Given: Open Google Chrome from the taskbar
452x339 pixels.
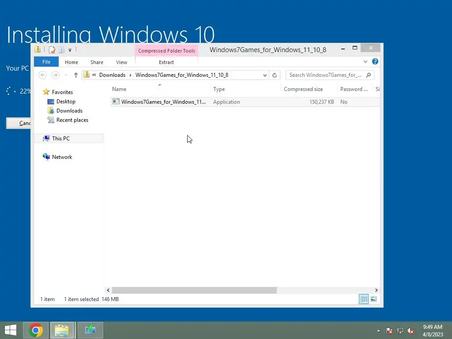Looking at the screenshot, I should [x=36, y=330].
